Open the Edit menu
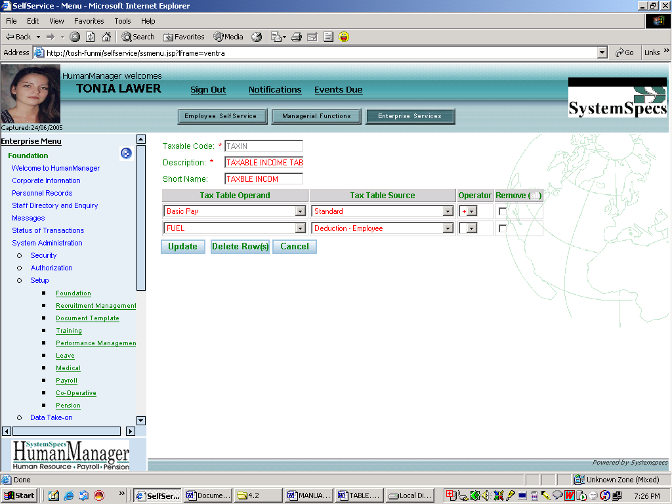The image size is (672, 504). click(x=33, y=21)
